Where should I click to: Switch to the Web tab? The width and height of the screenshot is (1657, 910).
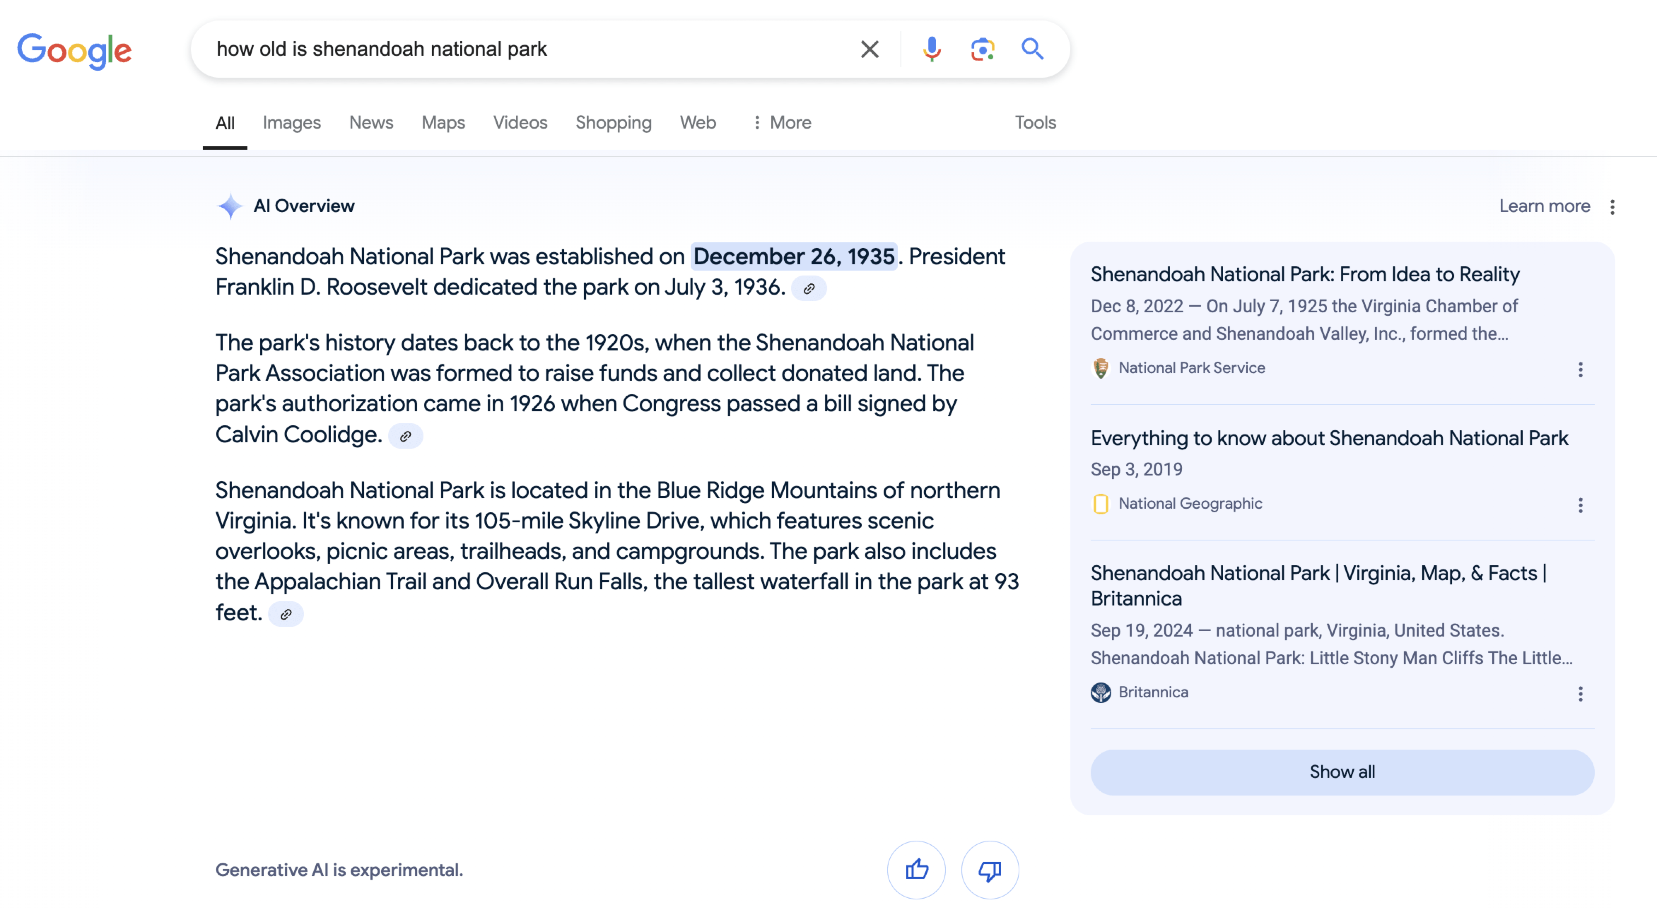[x=697, y=123]
